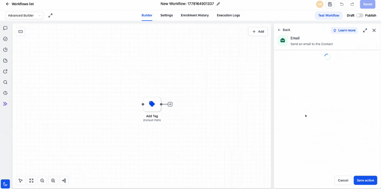
Task: Open the Execution Logs tab
Action: [228, 15]
